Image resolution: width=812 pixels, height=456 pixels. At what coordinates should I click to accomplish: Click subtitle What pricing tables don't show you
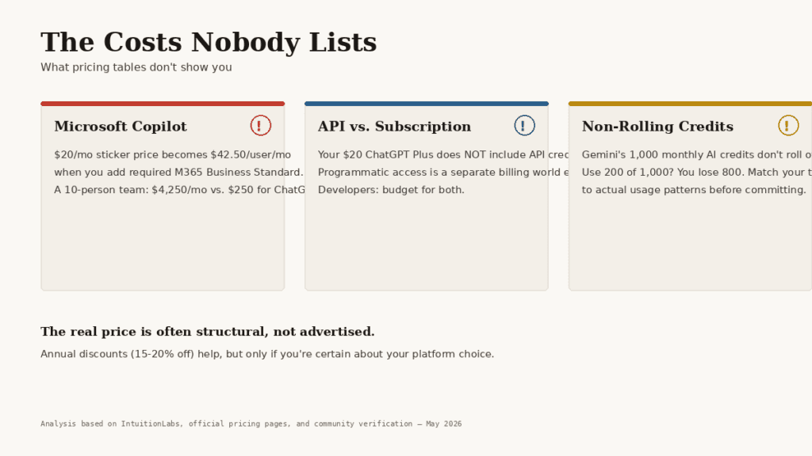click(136, 67)
